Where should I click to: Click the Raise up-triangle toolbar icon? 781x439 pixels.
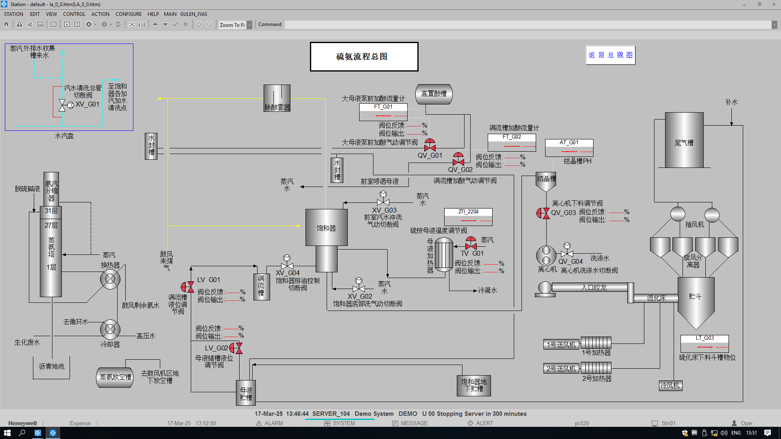[x=155, y=24]
